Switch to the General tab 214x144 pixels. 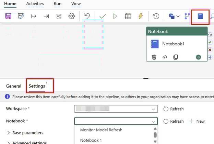14,86
